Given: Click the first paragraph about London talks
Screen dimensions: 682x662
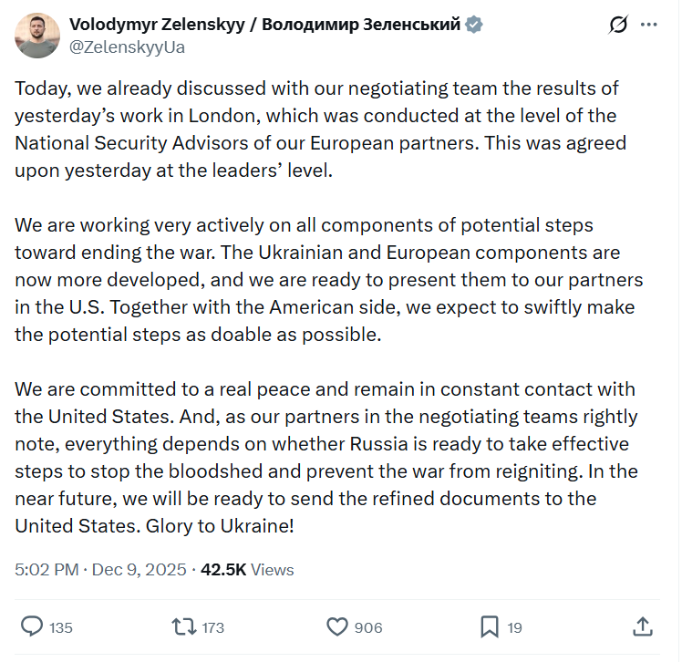Looking at the screenshot, I should 321,129.
